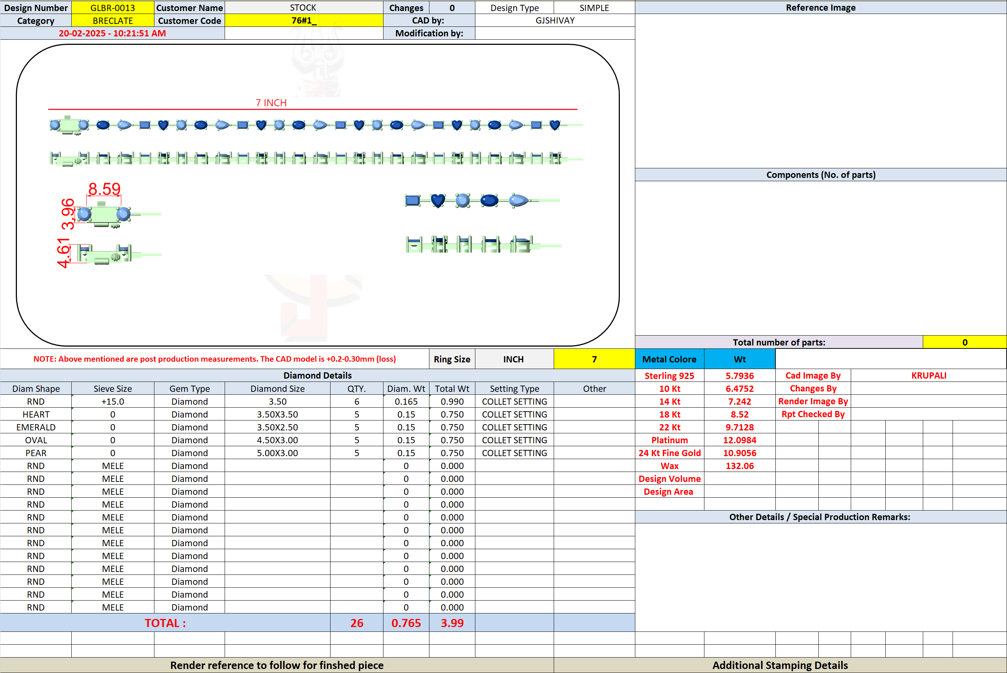Select the OVAL diamond shape cell
Viewport: 1007px width, 673px height.
pos(36,440)
